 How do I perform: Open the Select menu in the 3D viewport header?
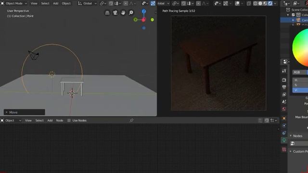(45, 3)
